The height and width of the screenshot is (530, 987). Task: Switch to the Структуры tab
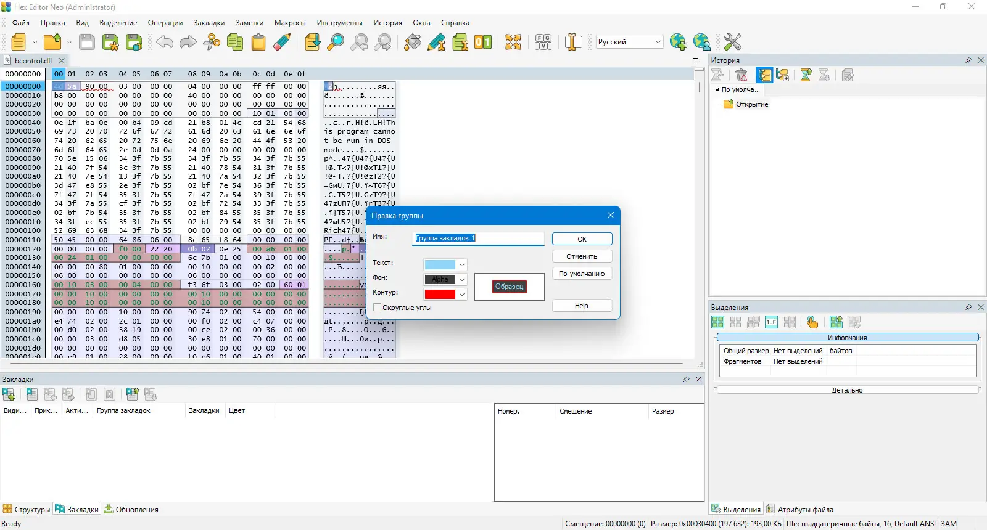click(26, 510)
